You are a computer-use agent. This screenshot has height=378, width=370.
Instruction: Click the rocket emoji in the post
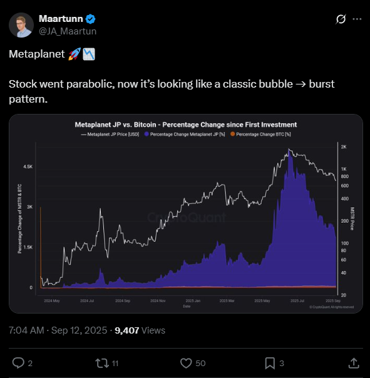click(75, 54)
